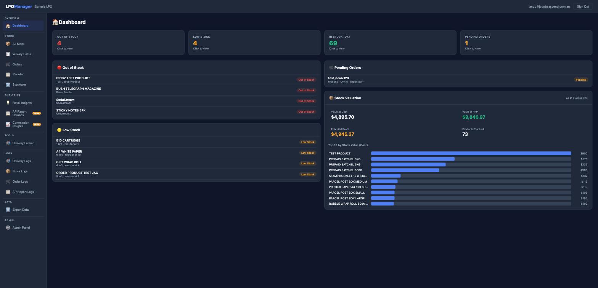Click the Orders cart icon in sidebar

point(8,64)
